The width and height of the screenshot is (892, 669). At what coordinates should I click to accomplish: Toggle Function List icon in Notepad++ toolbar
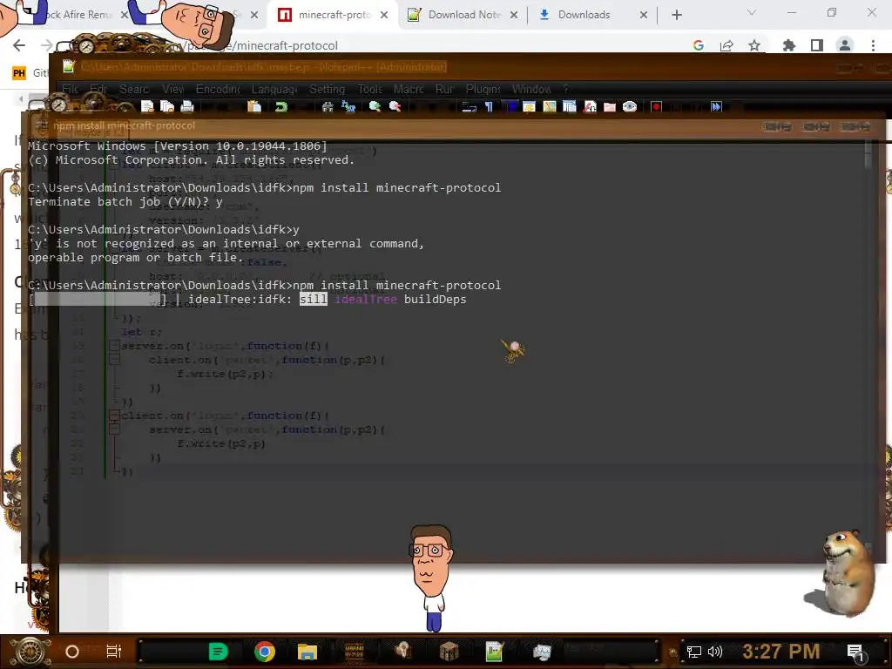pos(590,106)
